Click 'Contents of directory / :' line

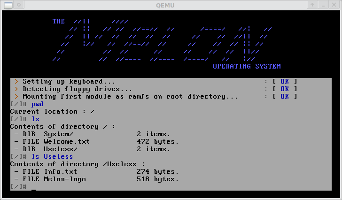63,127
